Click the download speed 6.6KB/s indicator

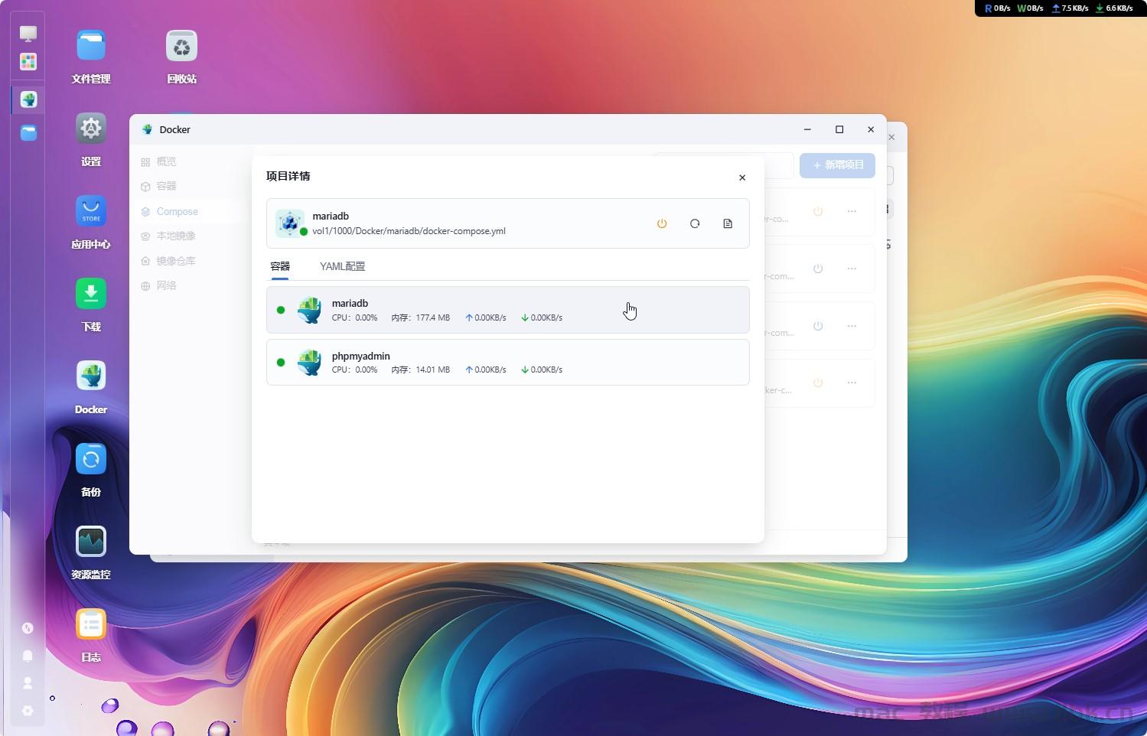[x=1114, y=8]
